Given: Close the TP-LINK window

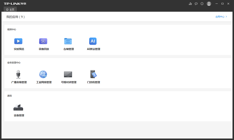Looking at the screenshot, I should (x=228, y=4).
